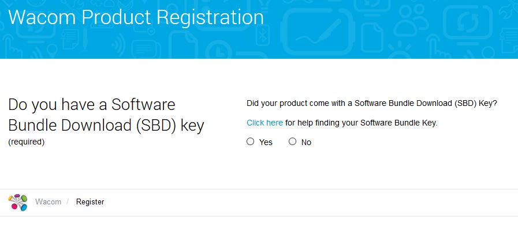Image resolution: width=518 pixels, height=228 pixels.
Task: Click the "No" option label text
Action: coord(306,142)
